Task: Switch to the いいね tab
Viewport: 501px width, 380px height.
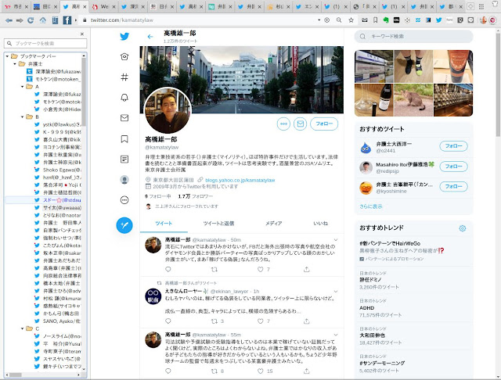Action: pyautogui.click(x=320, y=224)
